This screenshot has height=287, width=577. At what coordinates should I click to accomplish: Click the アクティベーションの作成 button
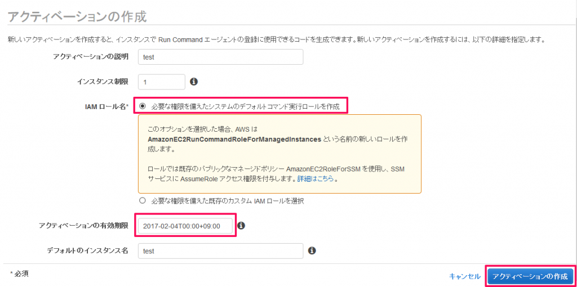(x=530, y=276)
